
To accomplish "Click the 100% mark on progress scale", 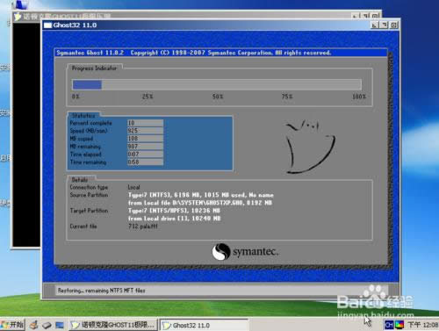I will click(x=359, y=97).
